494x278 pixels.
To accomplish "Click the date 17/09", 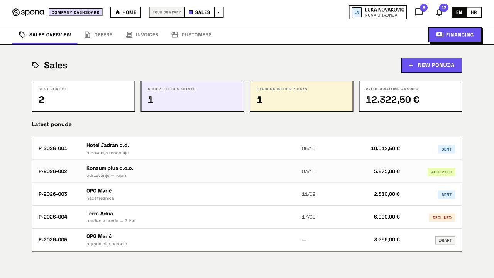I will click(x=308, y=217).
